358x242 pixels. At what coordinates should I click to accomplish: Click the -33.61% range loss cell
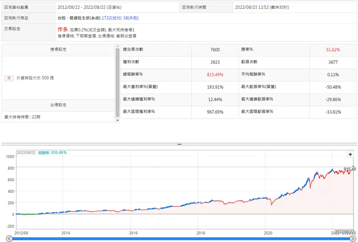(x=333, y=112)
